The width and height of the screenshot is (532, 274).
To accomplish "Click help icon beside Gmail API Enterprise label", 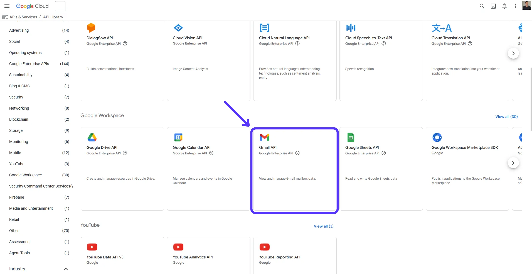I will coord(297,153).
